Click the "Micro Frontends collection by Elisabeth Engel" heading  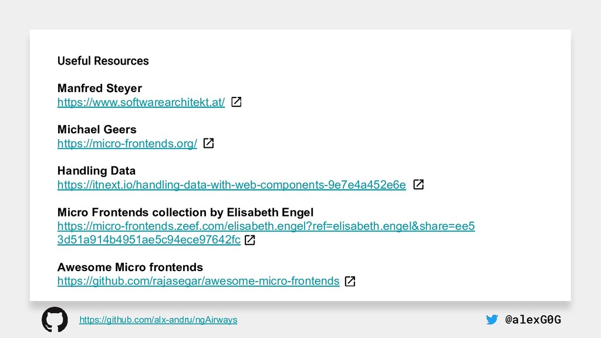(185, 212)
